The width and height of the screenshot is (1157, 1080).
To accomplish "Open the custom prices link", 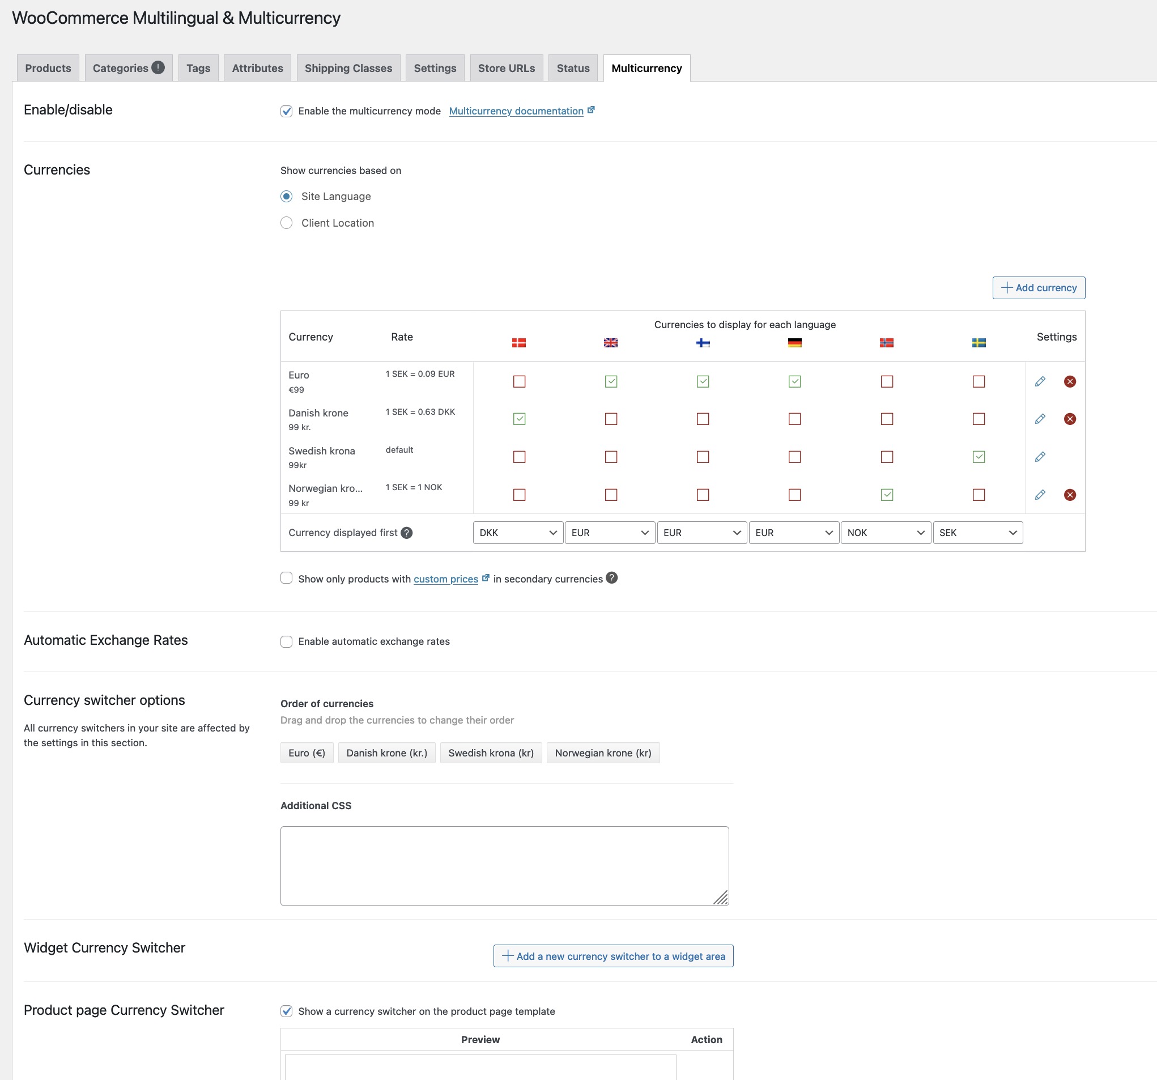I will [x=446, y=579].
